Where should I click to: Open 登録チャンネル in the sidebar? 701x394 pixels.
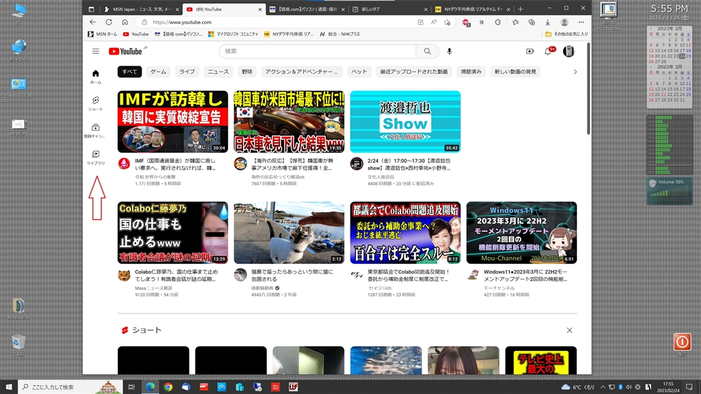click(x=96, y=131)
